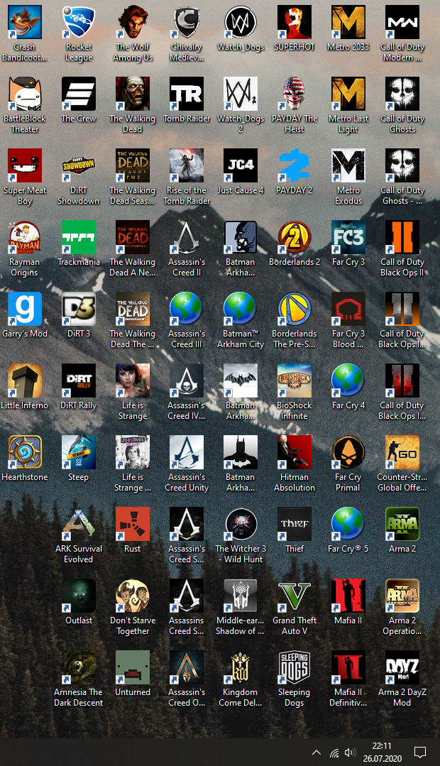
Task: Select the Borderlands The Pre-Sequel icon
Action: point(295,310)
